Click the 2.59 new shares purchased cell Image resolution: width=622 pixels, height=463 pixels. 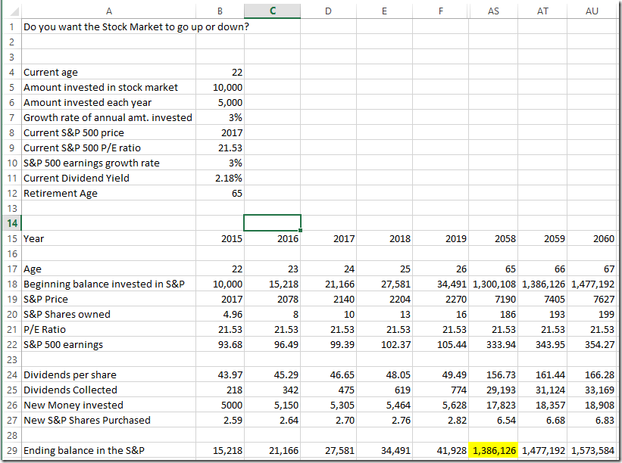click(220, 420)
